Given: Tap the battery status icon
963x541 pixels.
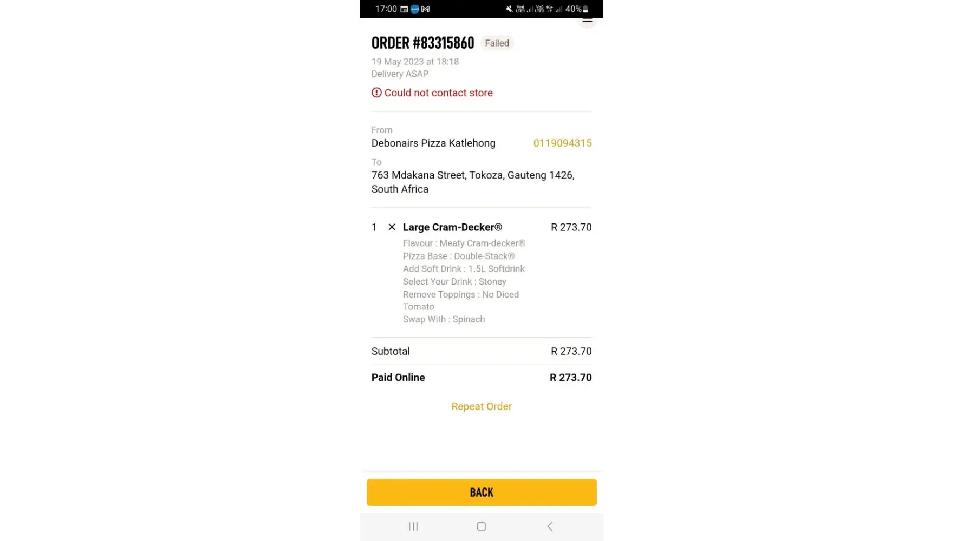Looking at the screenshot, I should pos(585,9).
